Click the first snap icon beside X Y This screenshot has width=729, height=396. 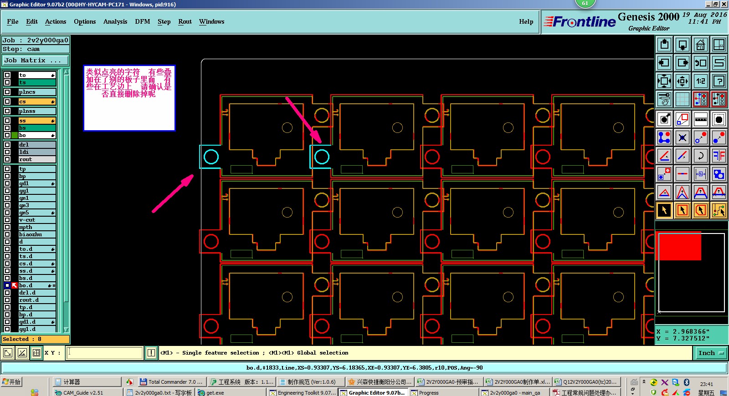pyautogui.click(x=8, y=353)
